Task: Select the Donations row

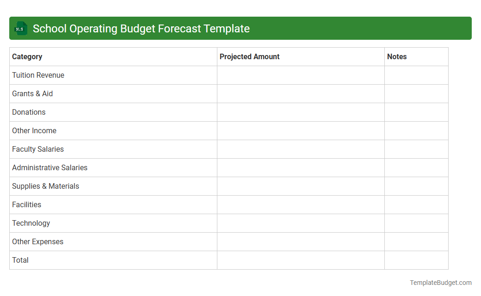Action: pos(29,112)
